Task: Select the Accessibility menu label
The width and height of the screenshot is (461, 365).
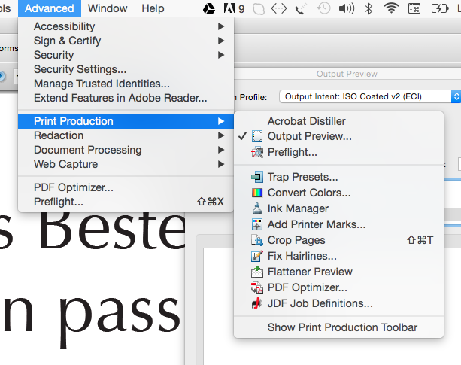Action: [65, 26]
